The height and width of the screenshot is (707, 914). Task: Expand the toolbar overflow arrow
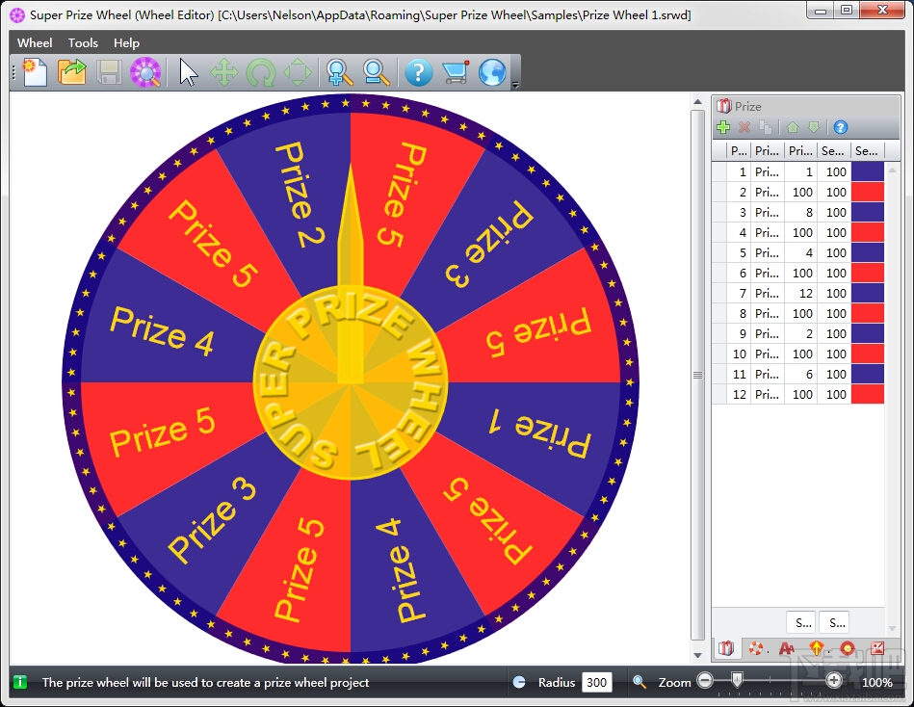515,85
